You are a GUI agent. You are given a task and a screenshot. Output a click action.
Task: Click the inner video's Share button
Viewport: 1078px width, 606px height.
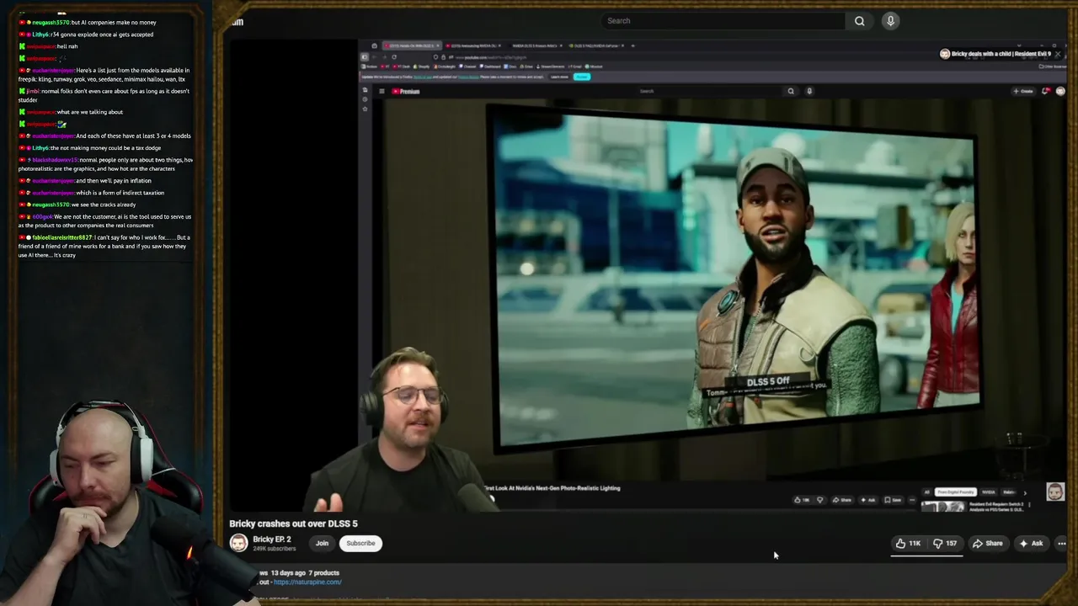click(x=841, y=500)
